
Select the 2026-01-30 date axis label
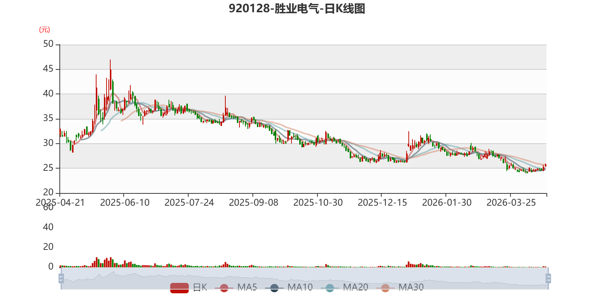click(447, 202)
